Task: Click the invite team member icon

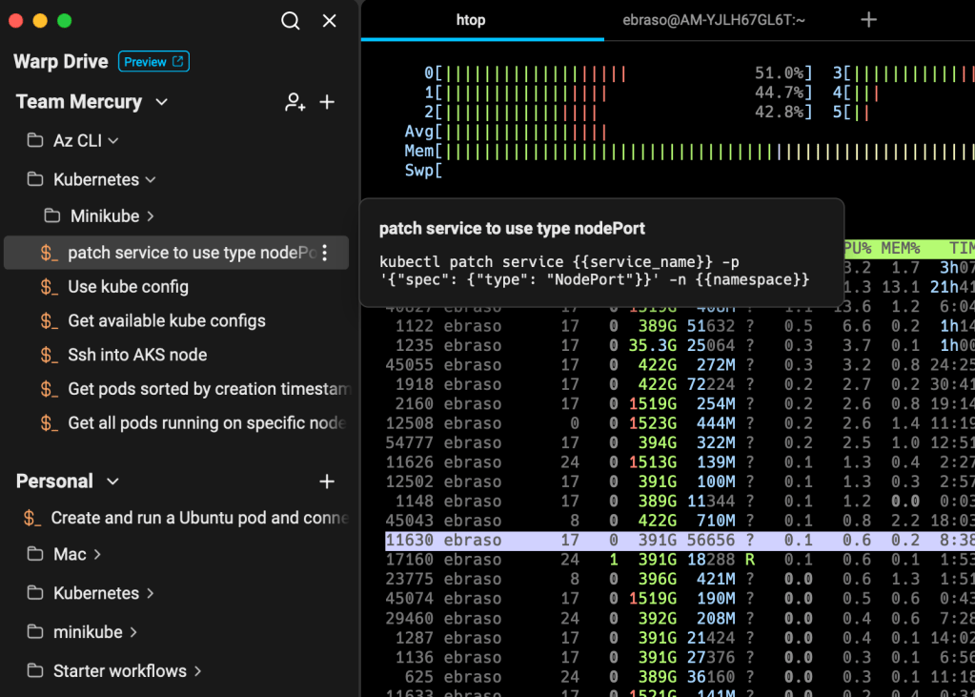Action: point(295,102)
